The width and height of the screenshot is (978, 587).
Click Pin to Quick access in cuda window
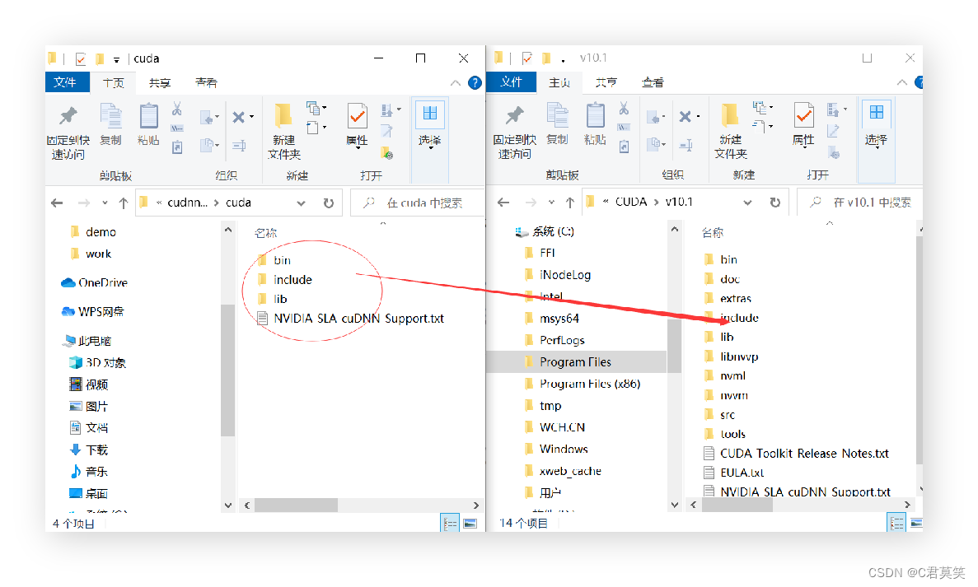68,133
